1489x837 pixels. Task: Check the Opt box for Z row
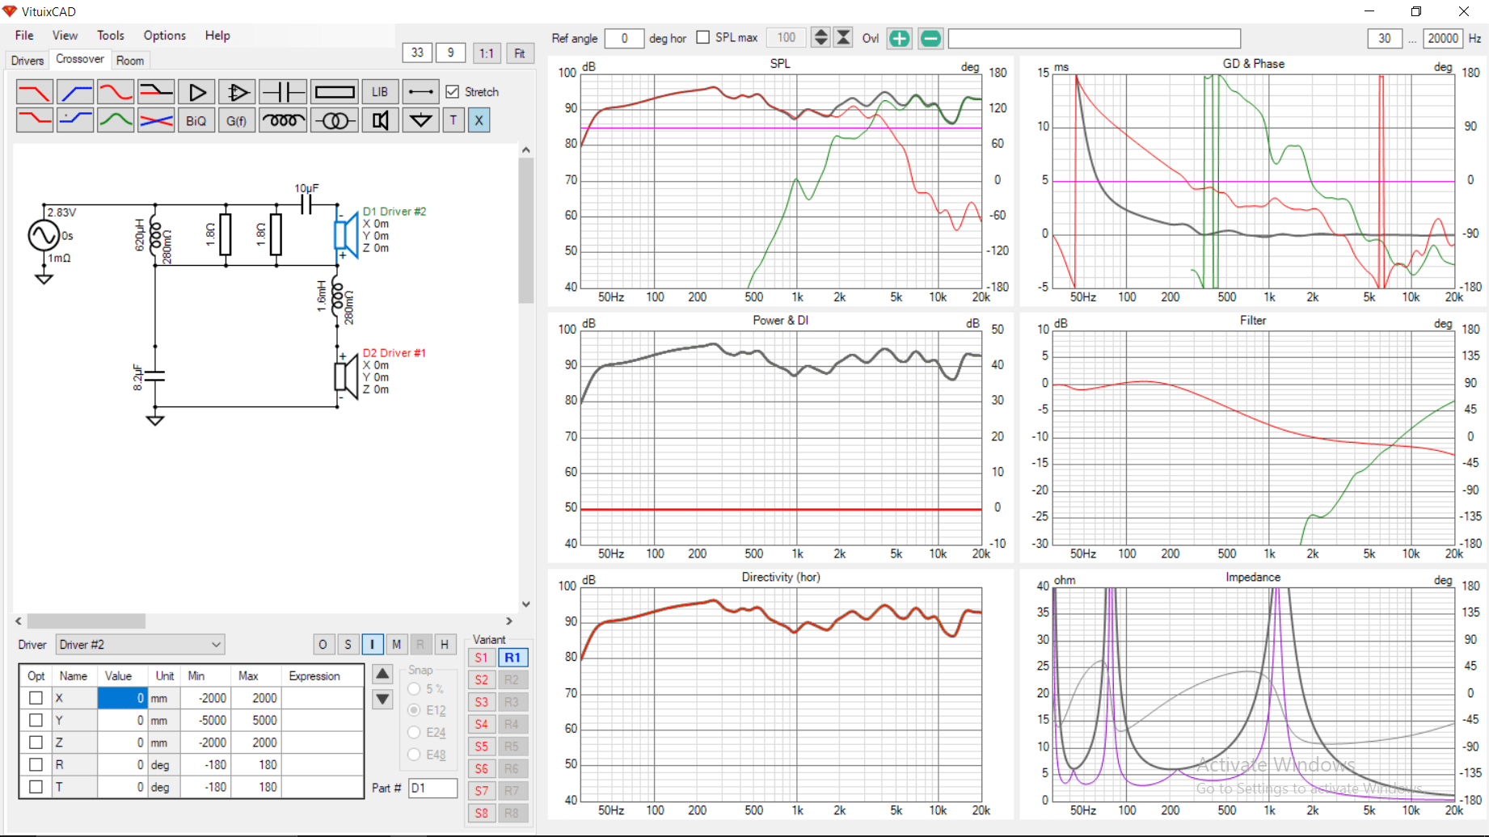pos(36,742)
